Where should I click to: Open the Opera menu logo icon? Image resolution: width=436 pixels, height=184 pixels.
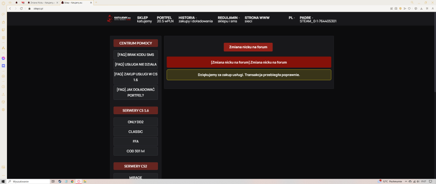pos(3,3)
